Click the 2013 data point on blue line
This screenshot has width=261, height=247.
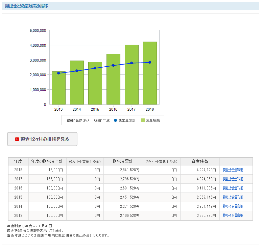click(58, 73)
